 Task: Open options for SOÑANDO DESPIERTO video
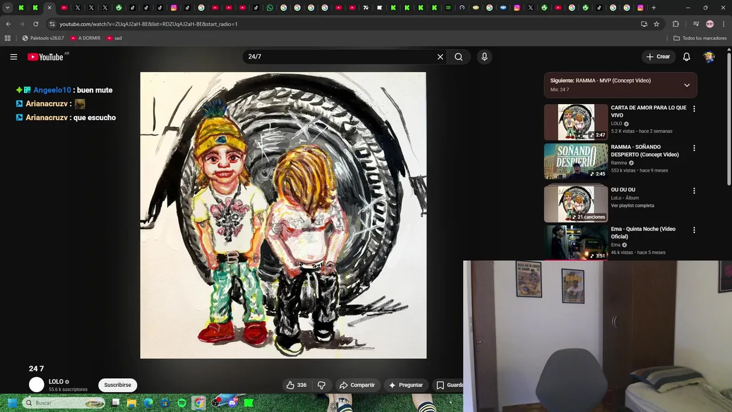pos(694,148)
